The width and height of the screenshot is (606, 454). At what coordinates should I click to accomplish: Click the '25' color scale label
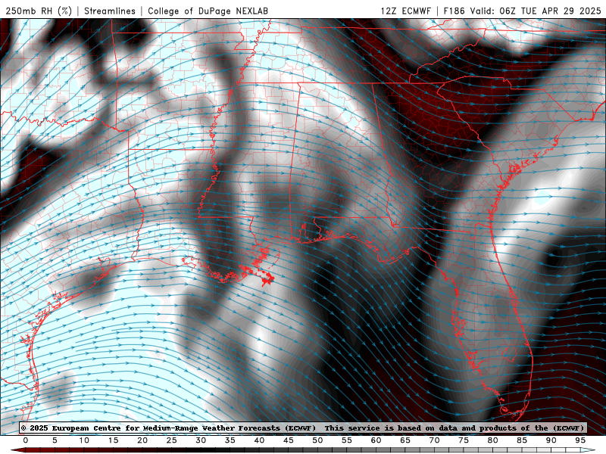coord(172,440)
